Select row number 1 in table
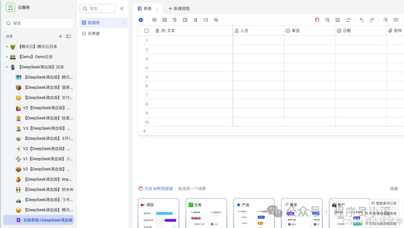This screenshot has width=404, height=228. 147,41
